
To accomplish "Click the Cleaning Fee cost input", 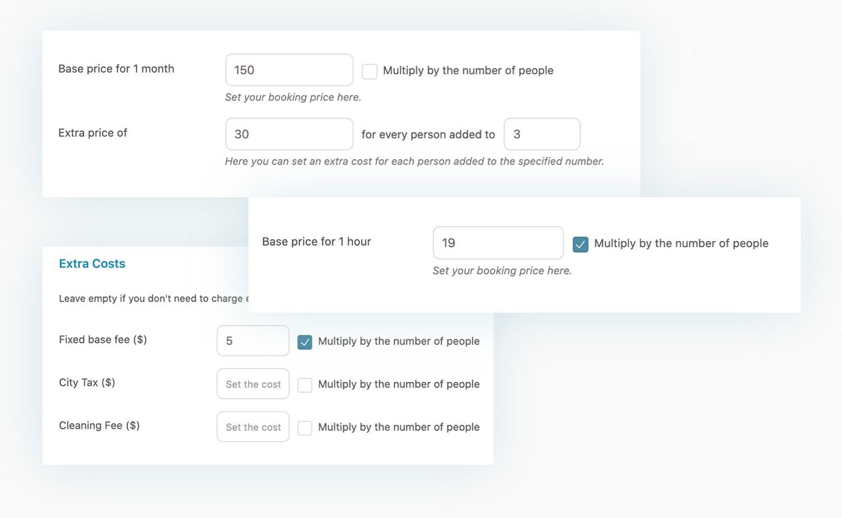I will (253, 426).
